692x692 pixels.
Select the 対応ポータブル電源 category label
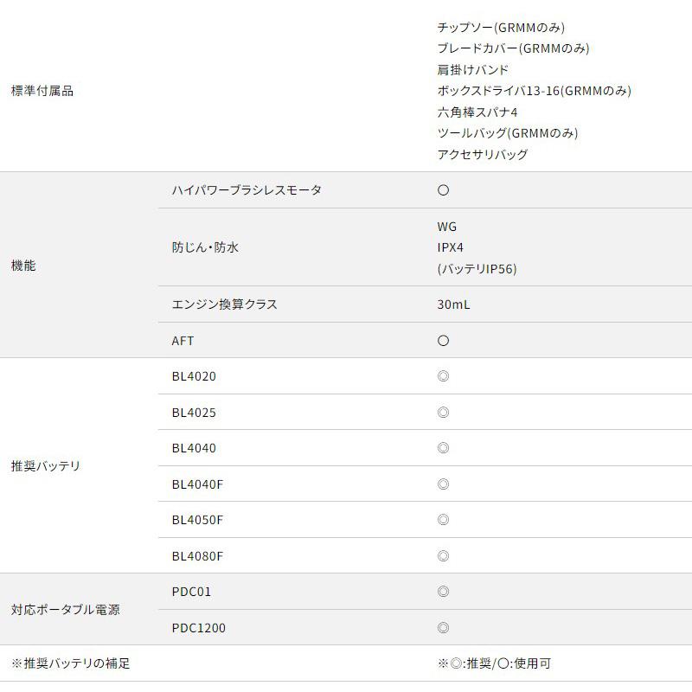65,610
